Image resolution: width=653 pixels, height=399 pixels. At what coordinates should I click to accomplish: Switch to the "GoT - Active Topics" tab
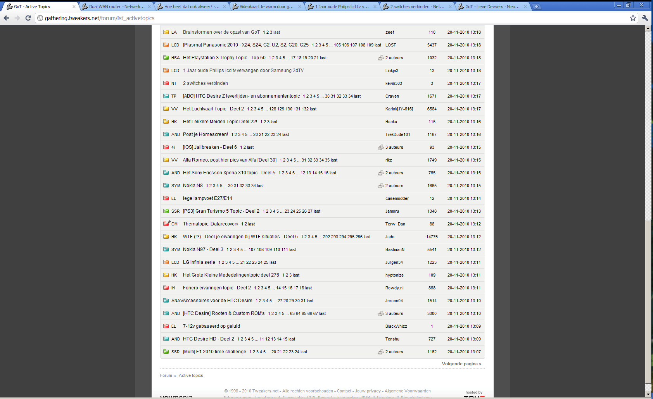pyautogui.click(x=37, y=6)
